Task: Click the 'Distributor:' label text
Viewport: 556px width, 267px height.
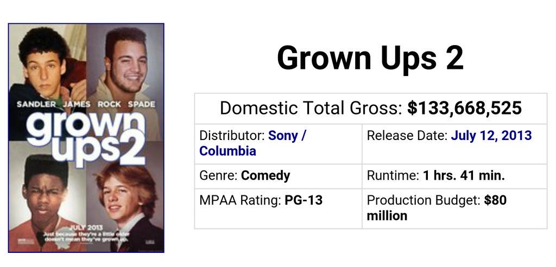Action: click(232, 136)
